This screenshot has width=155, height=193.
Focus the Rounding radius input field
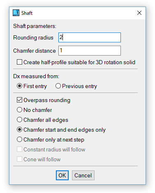coord(90,37)
